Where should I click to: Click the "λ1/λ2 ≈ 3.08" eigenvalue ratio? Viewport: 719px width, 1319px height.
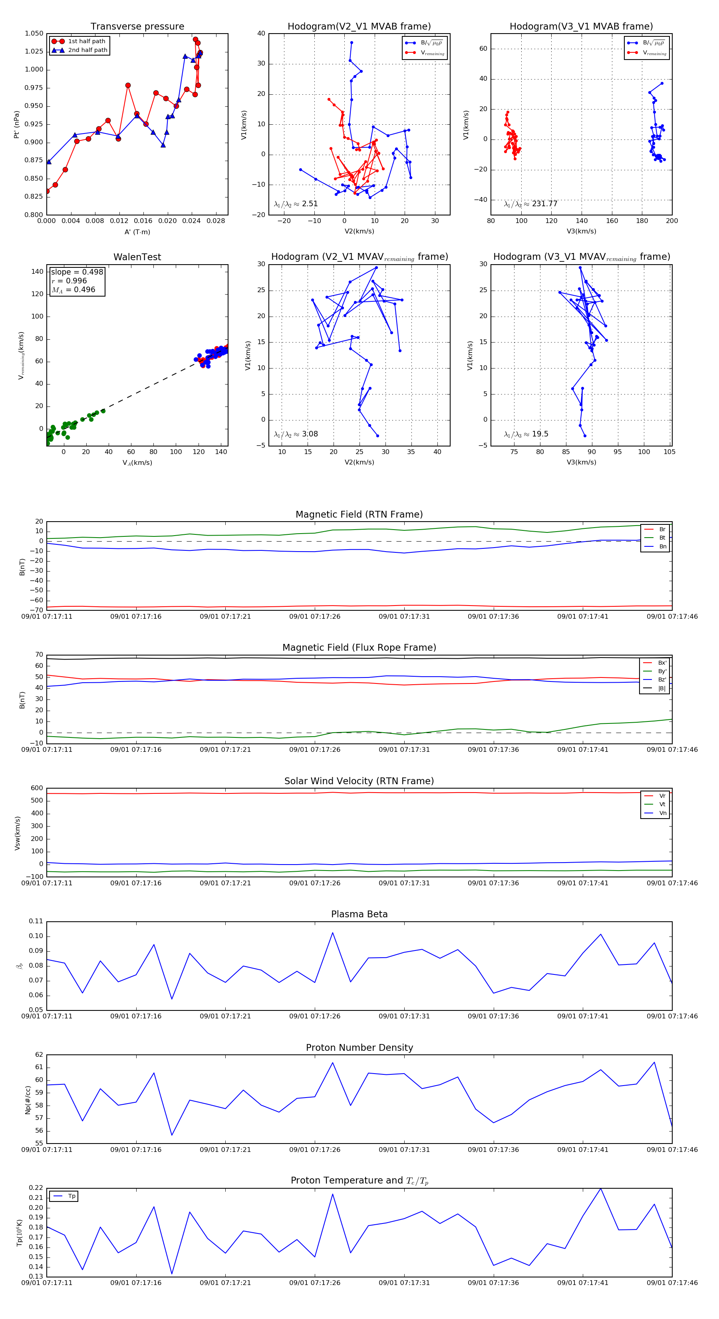[296, 434]
